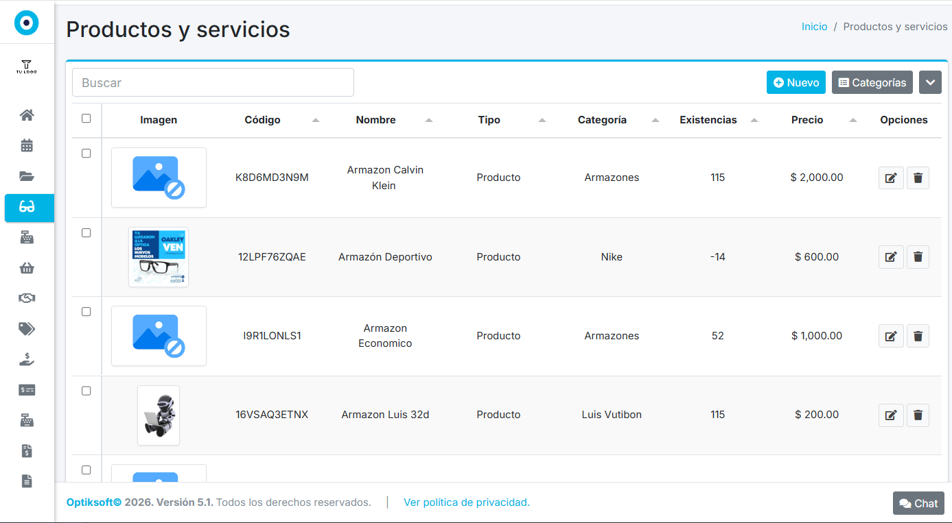Open the glasses products menu item
The height and width of the screenshot is (523, 952).
(x=27, y=207)
